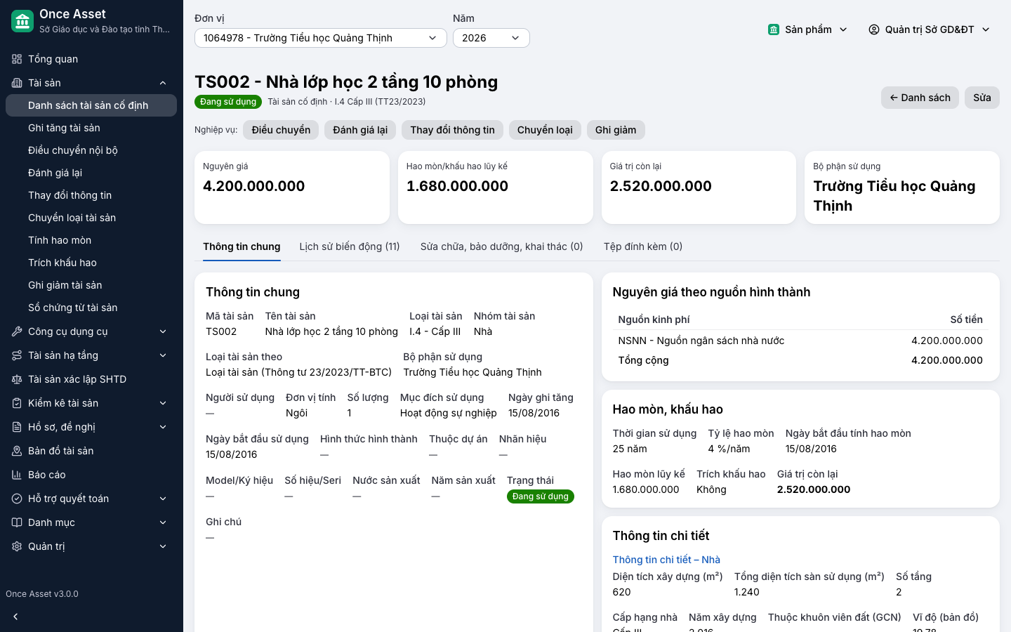Viewport: 1011px width, 632px height.
Task: Click the Hồ sơ, đề nghị document icon
Action: click(x=17, y=427)
